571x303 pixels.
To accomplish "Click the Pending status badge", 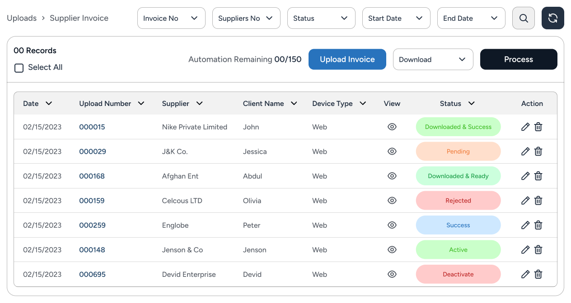I will 458,151.
